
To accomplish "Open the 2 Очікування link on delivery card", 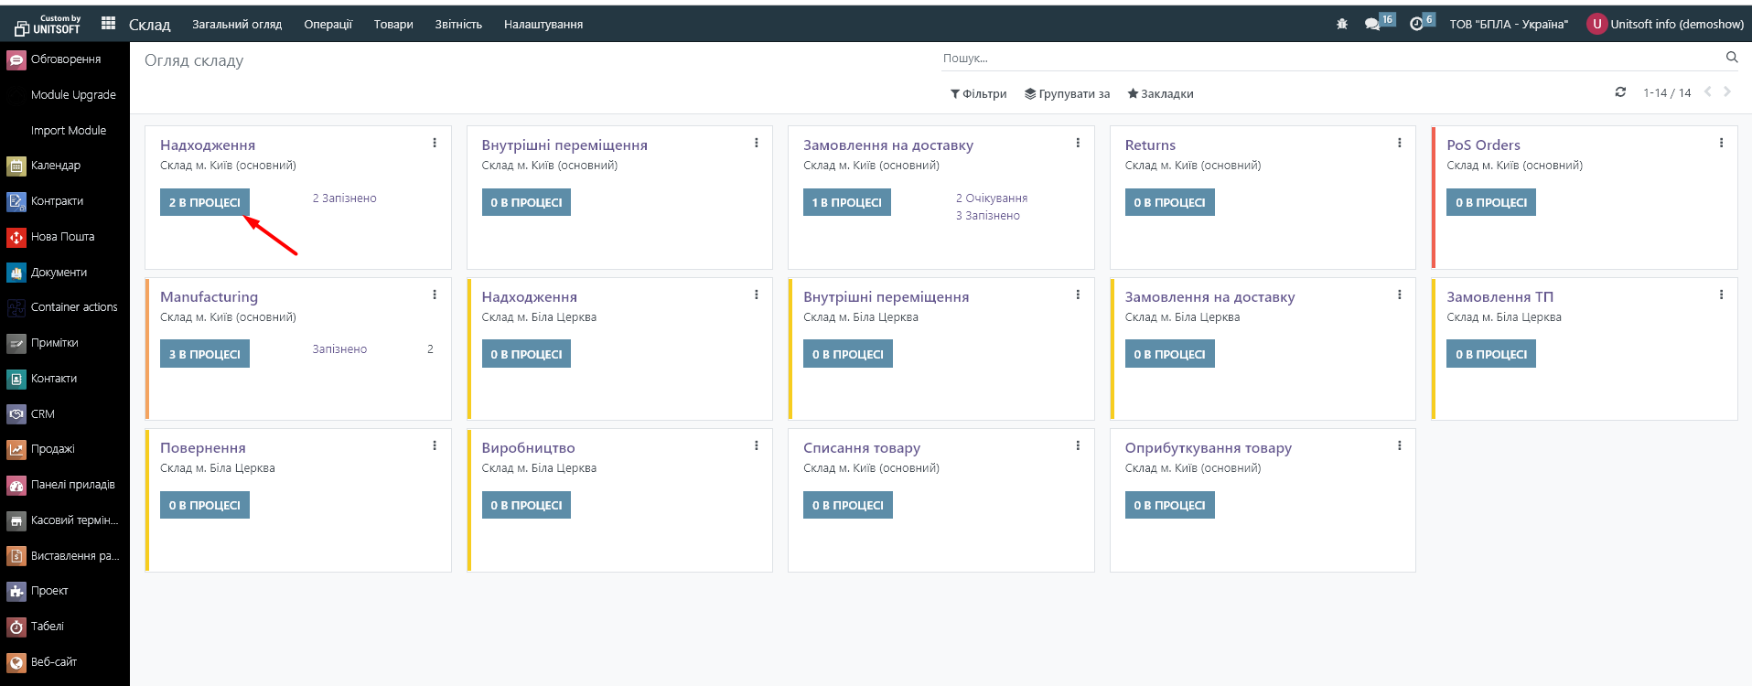I will point(991,198).
